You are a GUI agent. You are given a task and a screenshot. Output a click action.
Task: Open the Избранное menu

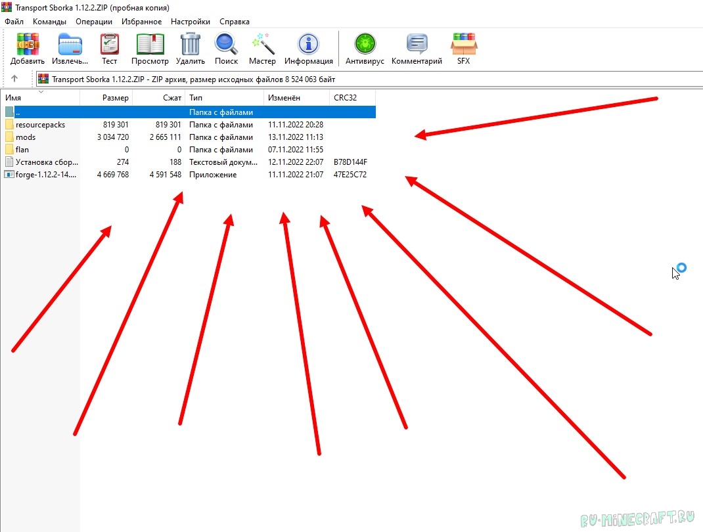pos(141,22)
